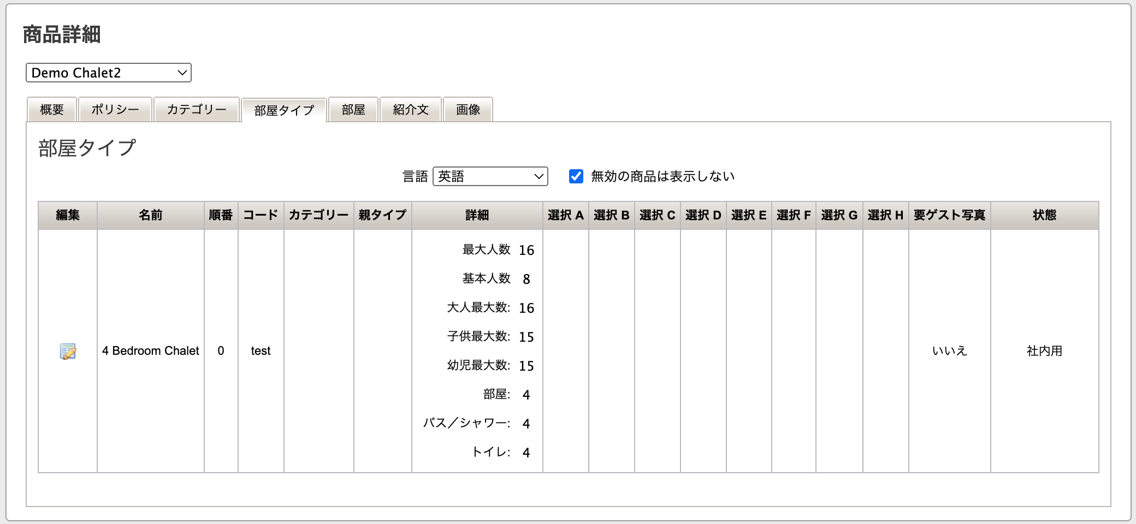Image resolution: width=1136 pixels, height=524 pixels.
Task: Go to the 部屋 tab
Action: pos(353,110)
